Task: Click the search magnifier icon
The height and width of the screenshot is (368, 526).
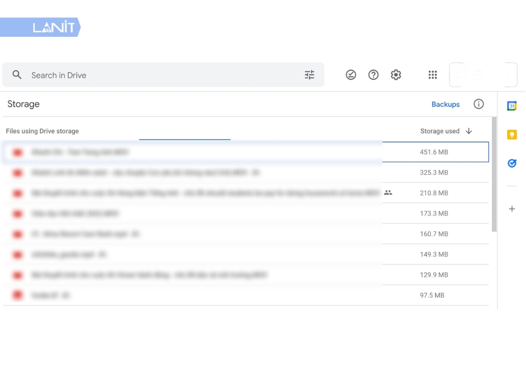Action: coord(17,75)
